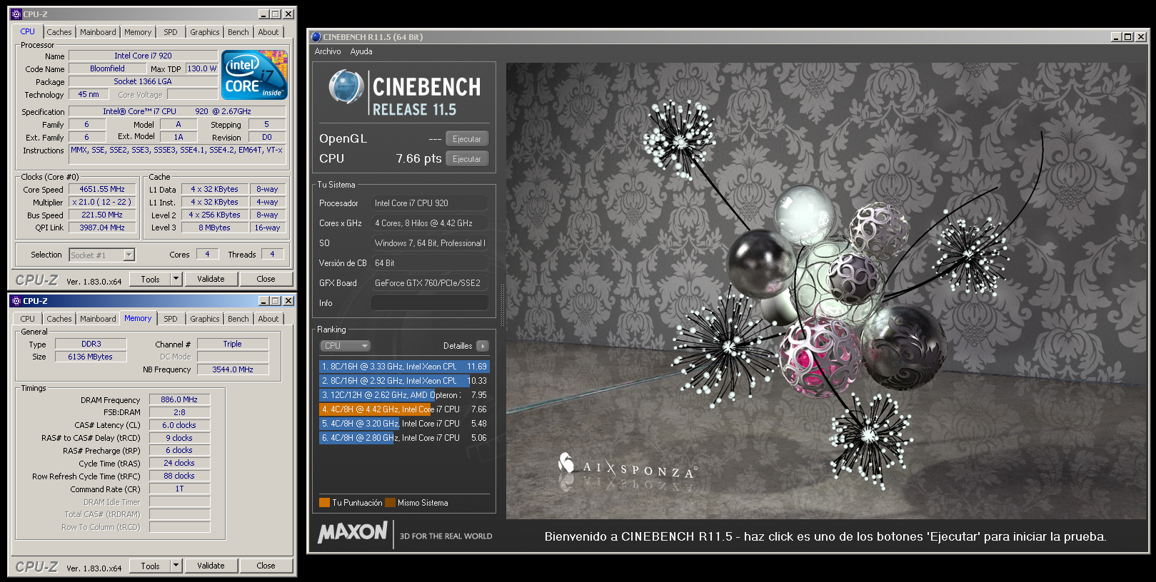Switch to Bench tab in upper CPU-Z
The width and height of the screenshot is (1156, 582).
pos(238,32)
